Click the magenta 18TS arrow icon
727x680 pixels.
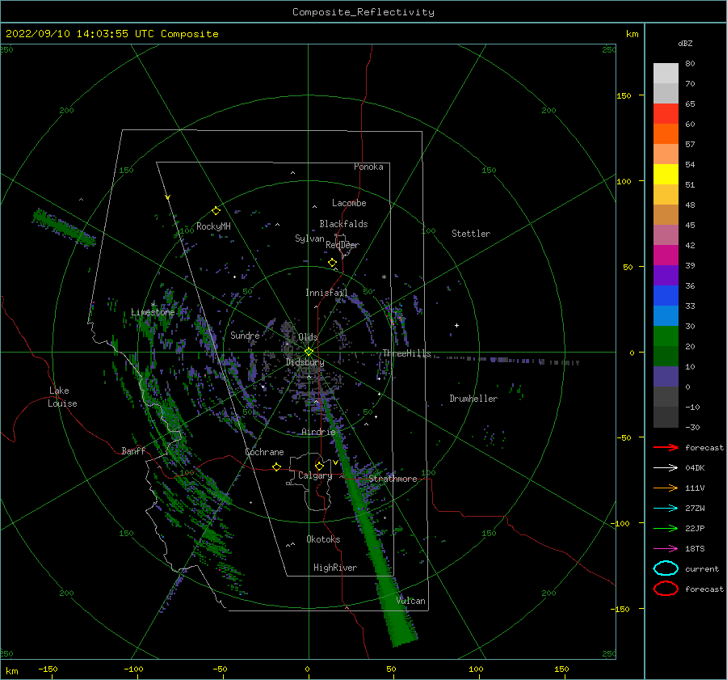click(x=666, y=549)
